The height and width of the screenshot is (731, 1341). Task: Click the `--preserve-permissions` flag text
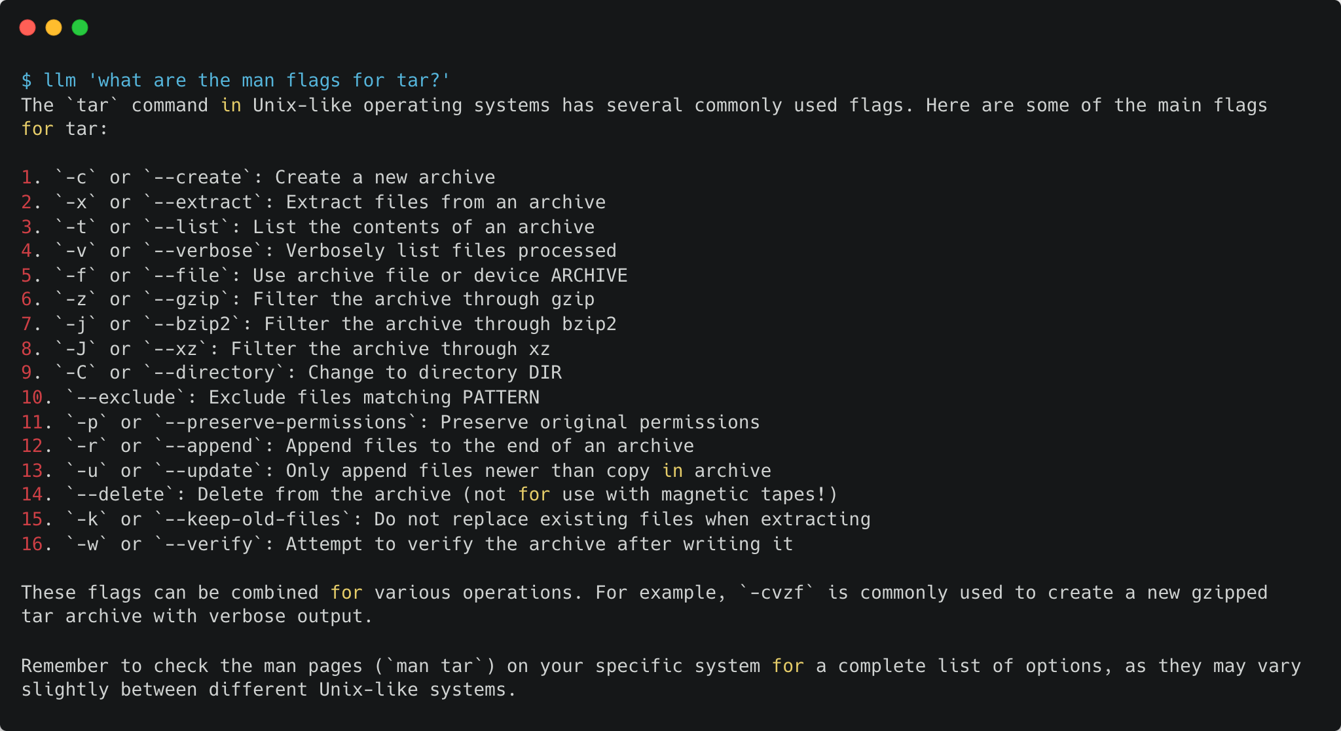[x=285, y=422]
